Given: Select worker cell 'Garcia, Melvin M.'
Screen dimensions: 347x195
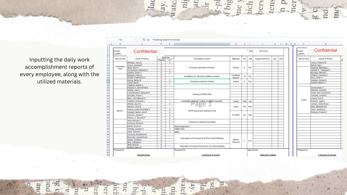Looking at the screenshot, I should pos(142,80).
